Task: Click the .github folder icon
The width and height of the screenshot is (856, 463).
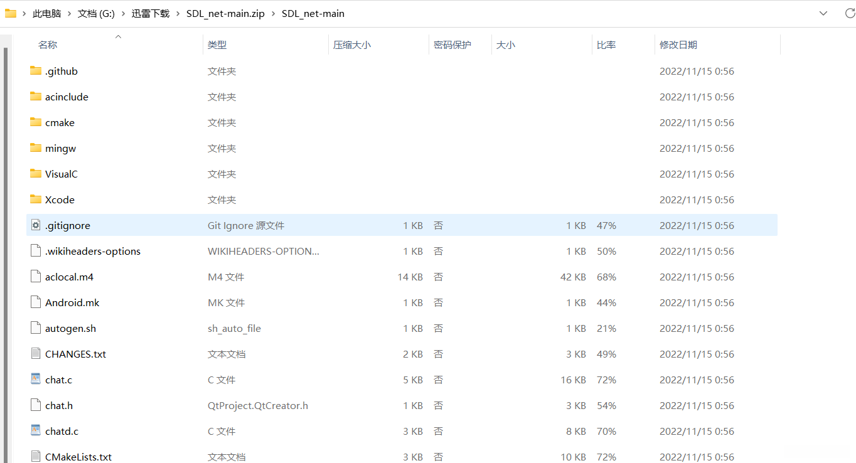Action: pyautogui.click(x=36, y=71)
